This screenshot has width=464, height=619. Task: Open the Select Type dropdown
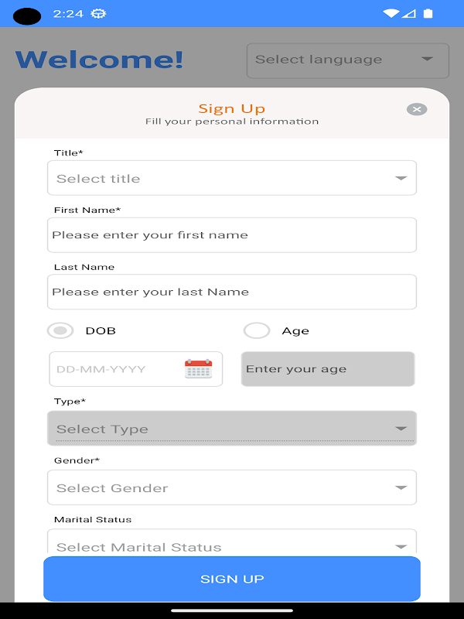(x=231, y=429)
